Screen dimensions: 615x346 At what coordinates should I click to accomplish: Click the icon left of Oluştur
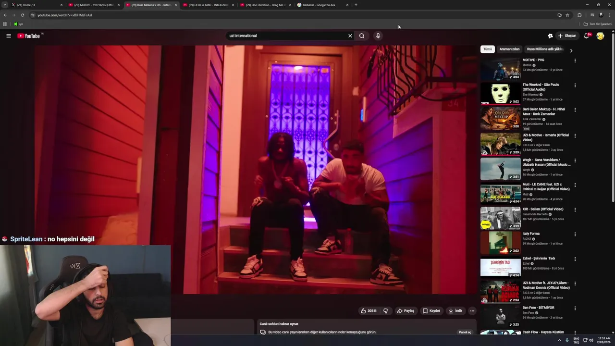550,36
